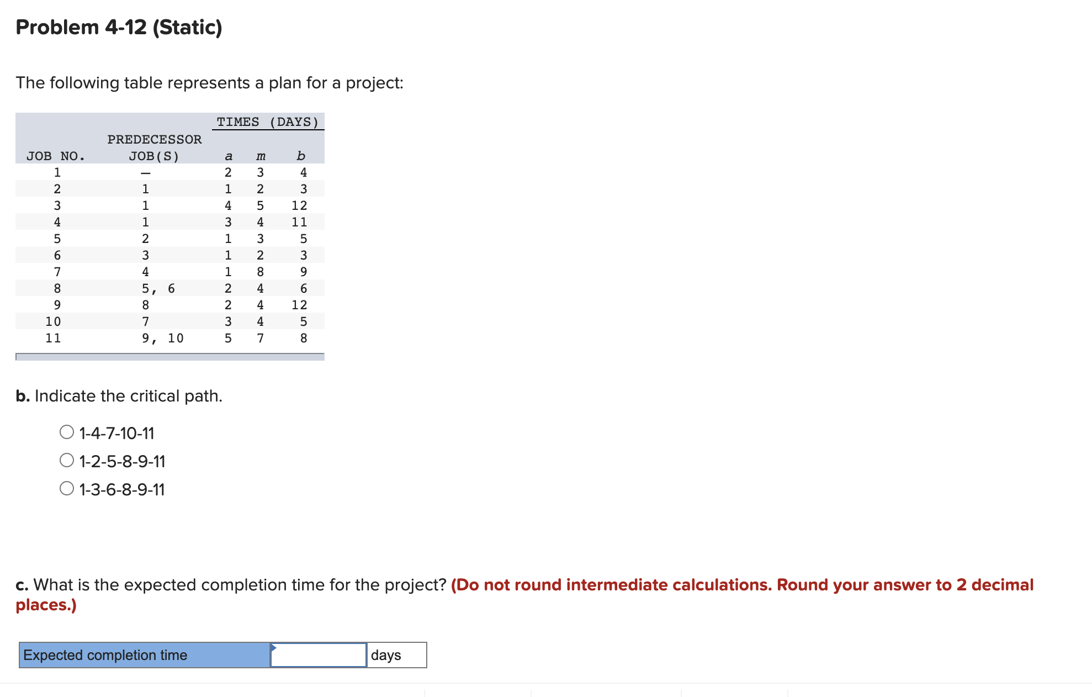This screenshot has width=1092, height=697.
Task: Click the PREDECESSOR JOB(S) column header
Action: click(154, 147)
